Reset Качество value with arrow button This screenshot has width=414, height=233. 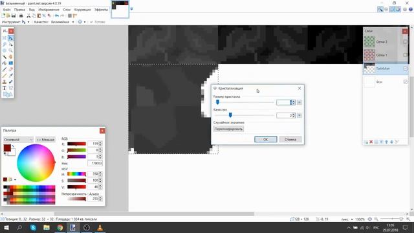click(299, 115)
